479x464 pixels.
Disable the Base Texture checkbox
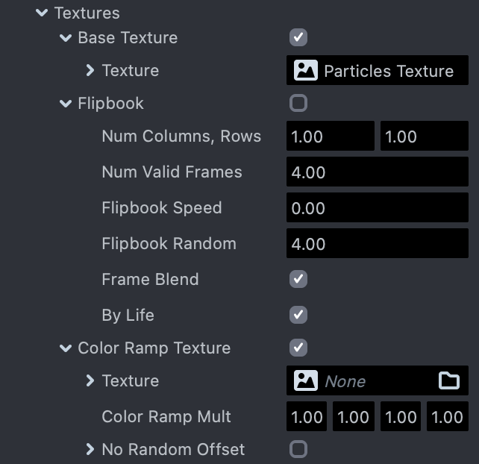[x=298, y=37]
